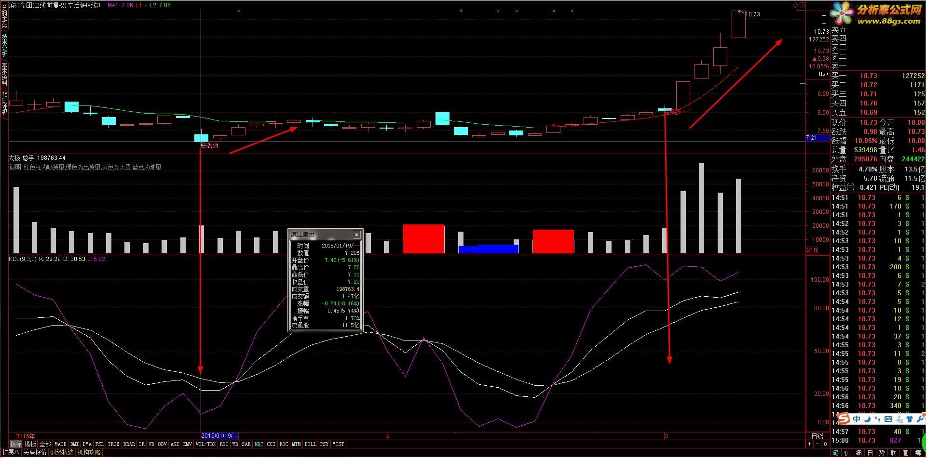Select the ASI indicator

pos(175,444)
